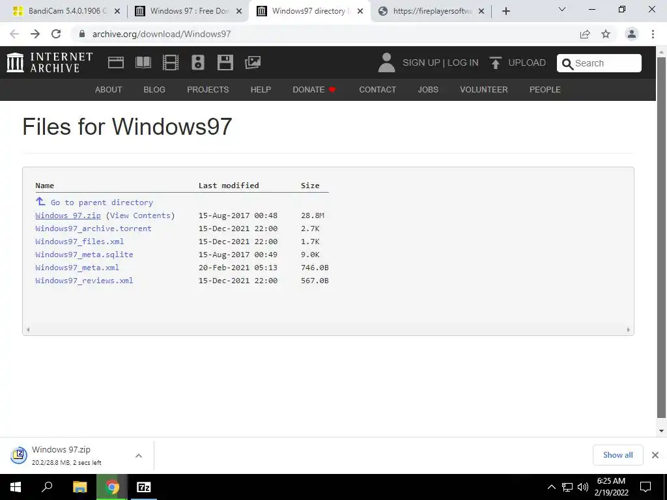Screen dimensions: 667x500
Task: Open File Explorer from the taskbar
Action: point(79,487)
